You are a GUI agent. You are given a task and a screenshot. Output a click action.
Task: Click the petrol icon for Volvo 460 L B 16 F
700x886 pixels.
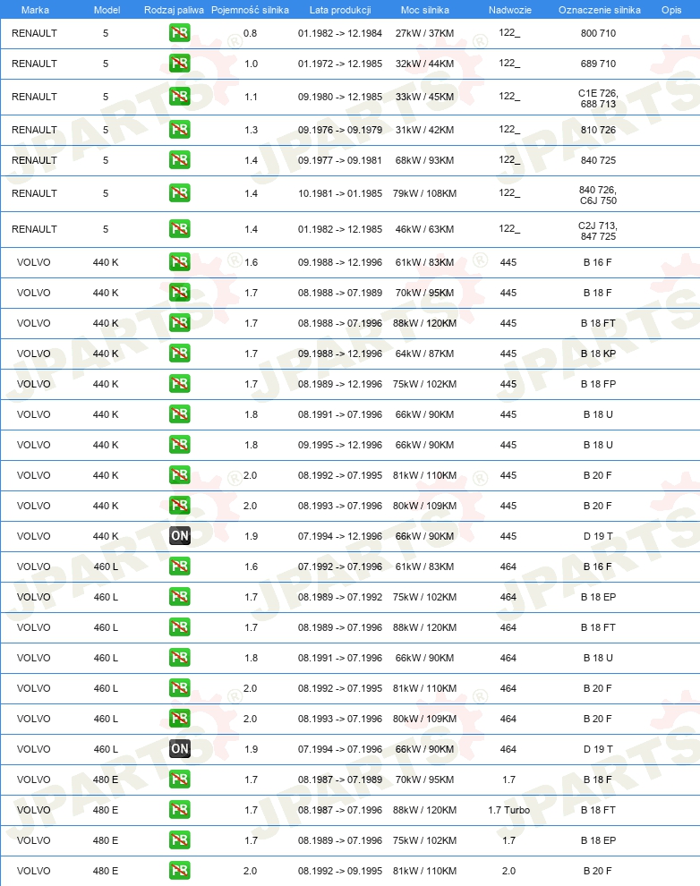(x=180, y=567)
